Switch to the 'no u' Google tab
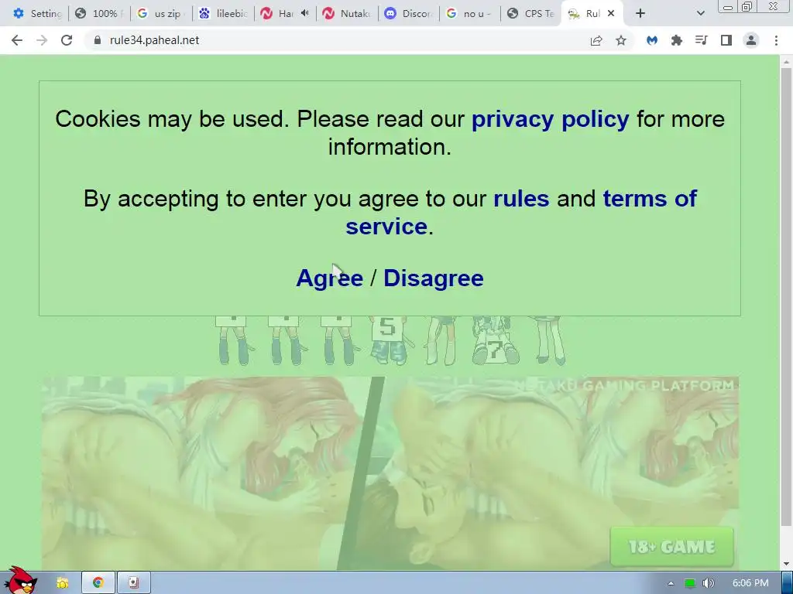The image size is (793, 594). (x=470, y=13)
